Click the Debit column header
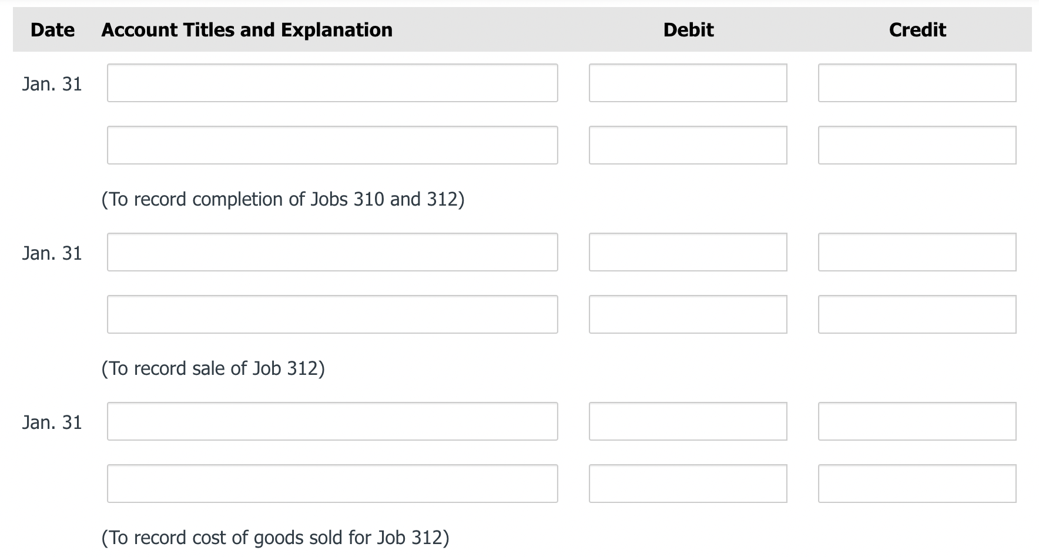 click(688, 29)
